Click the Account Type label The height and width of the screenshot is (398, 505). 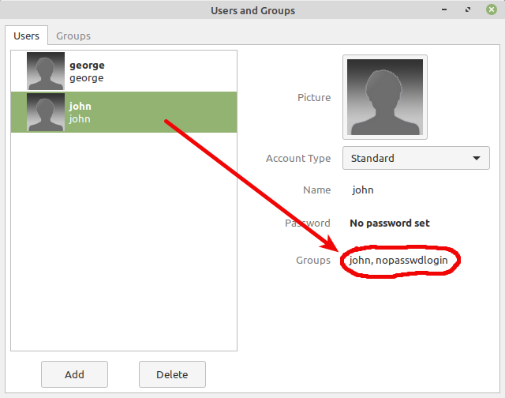298,158
